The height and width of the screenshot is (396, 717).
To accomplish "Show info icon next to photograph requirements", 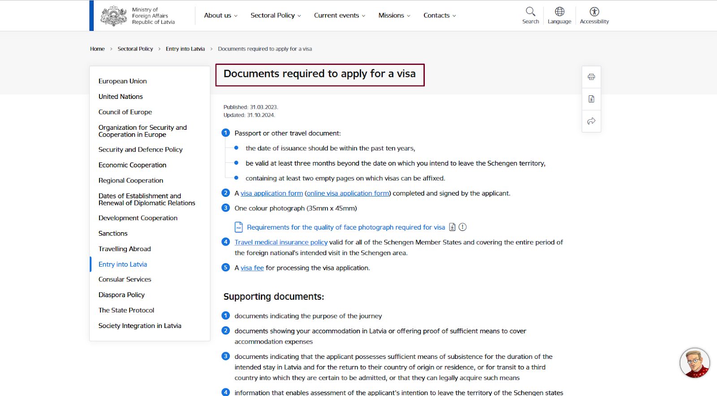I will [463, 227].
